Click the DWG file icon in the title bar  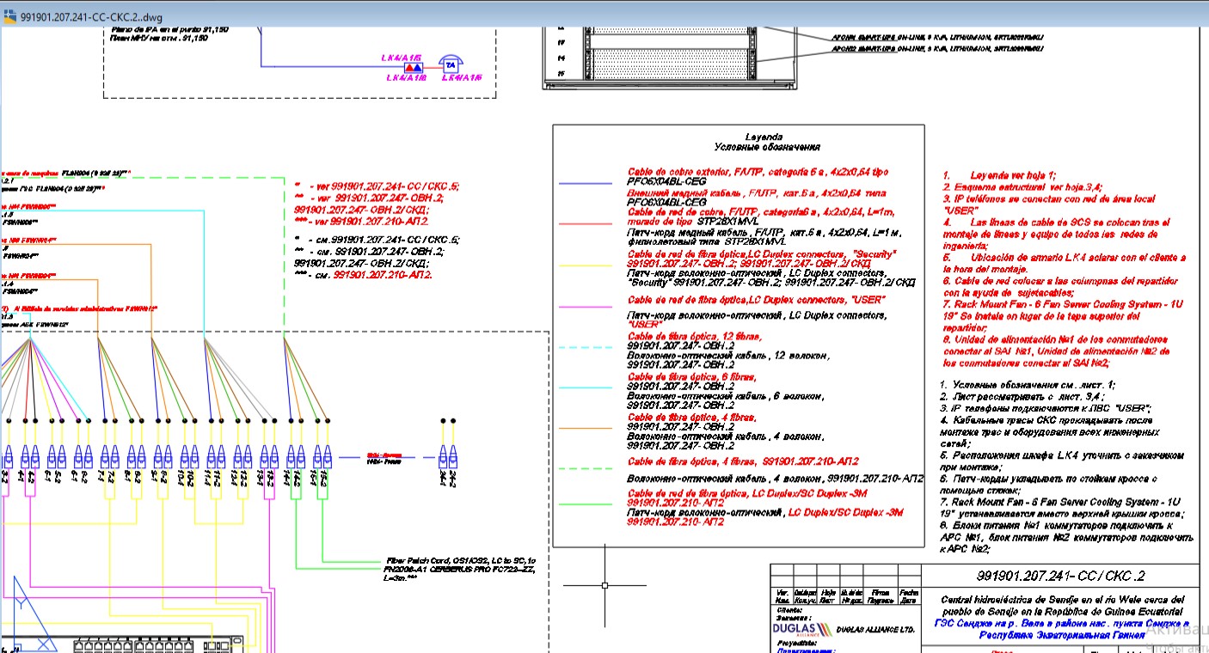[x=9, y=17]
